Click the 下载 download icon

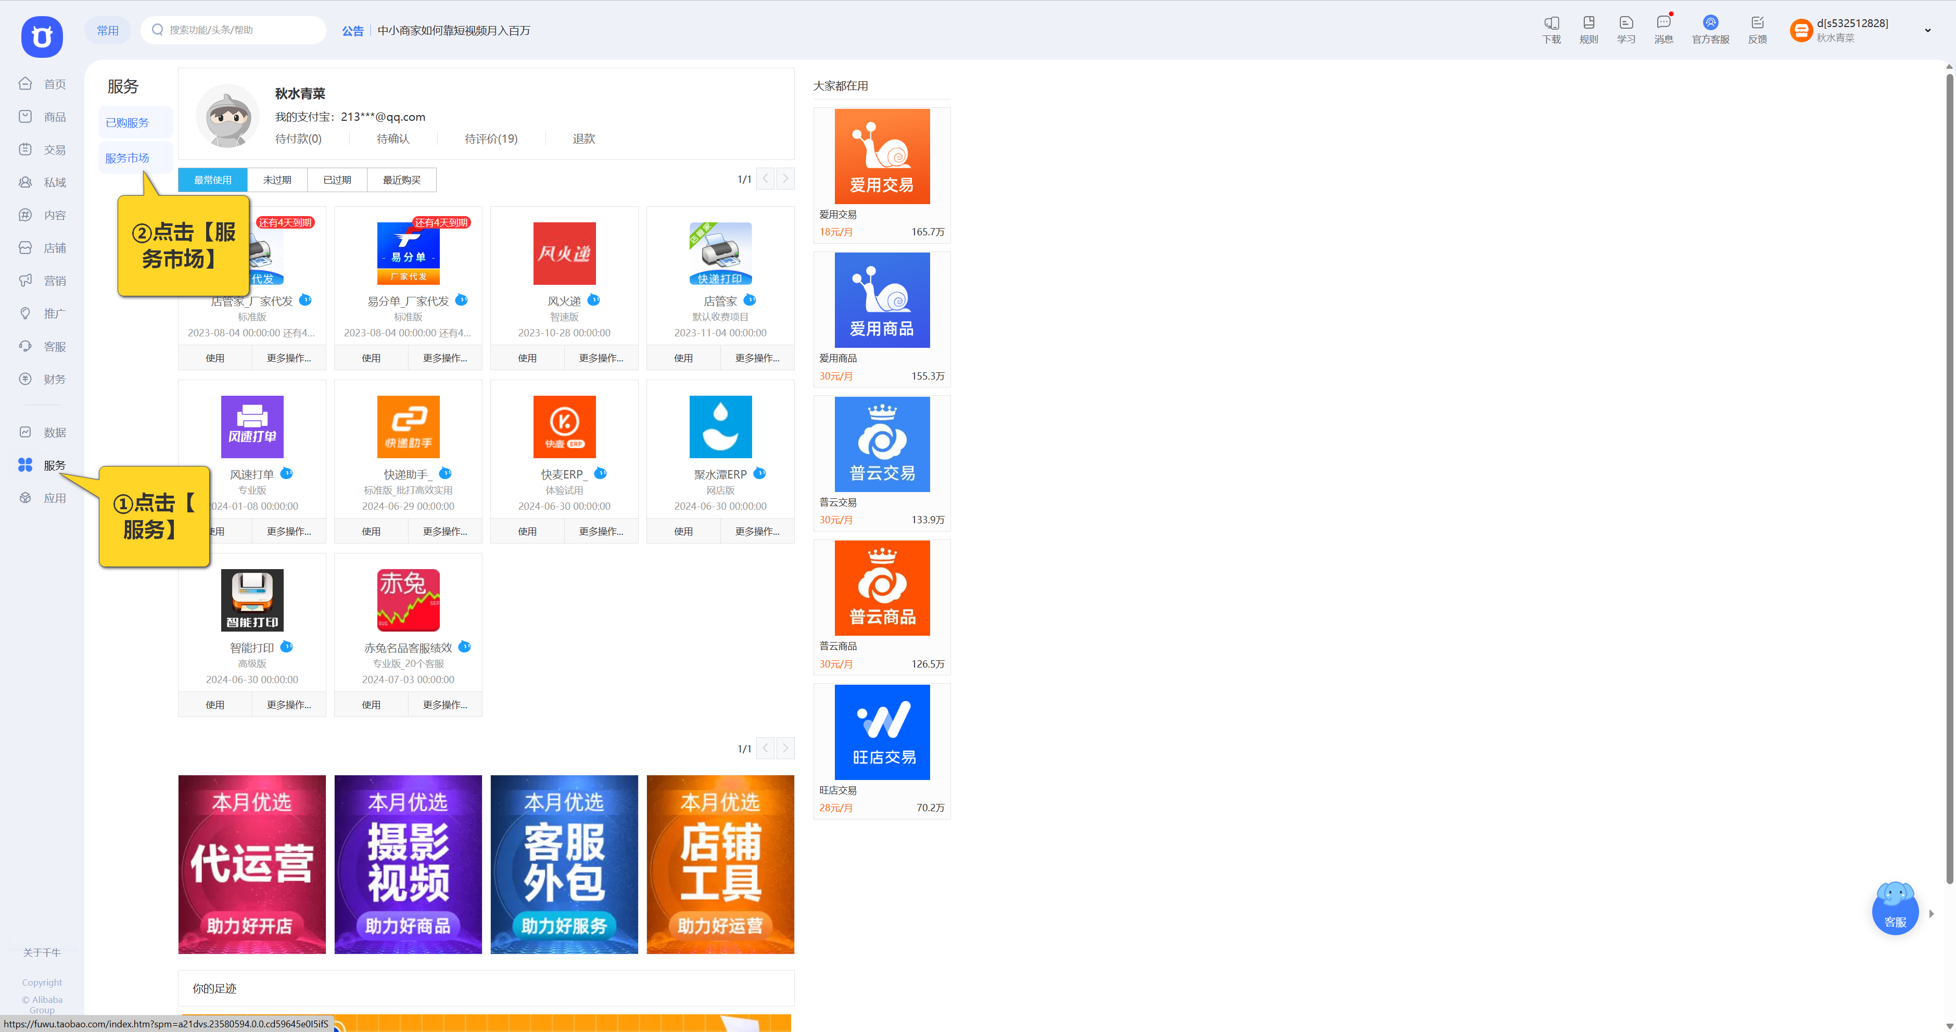click(1551, 23)
